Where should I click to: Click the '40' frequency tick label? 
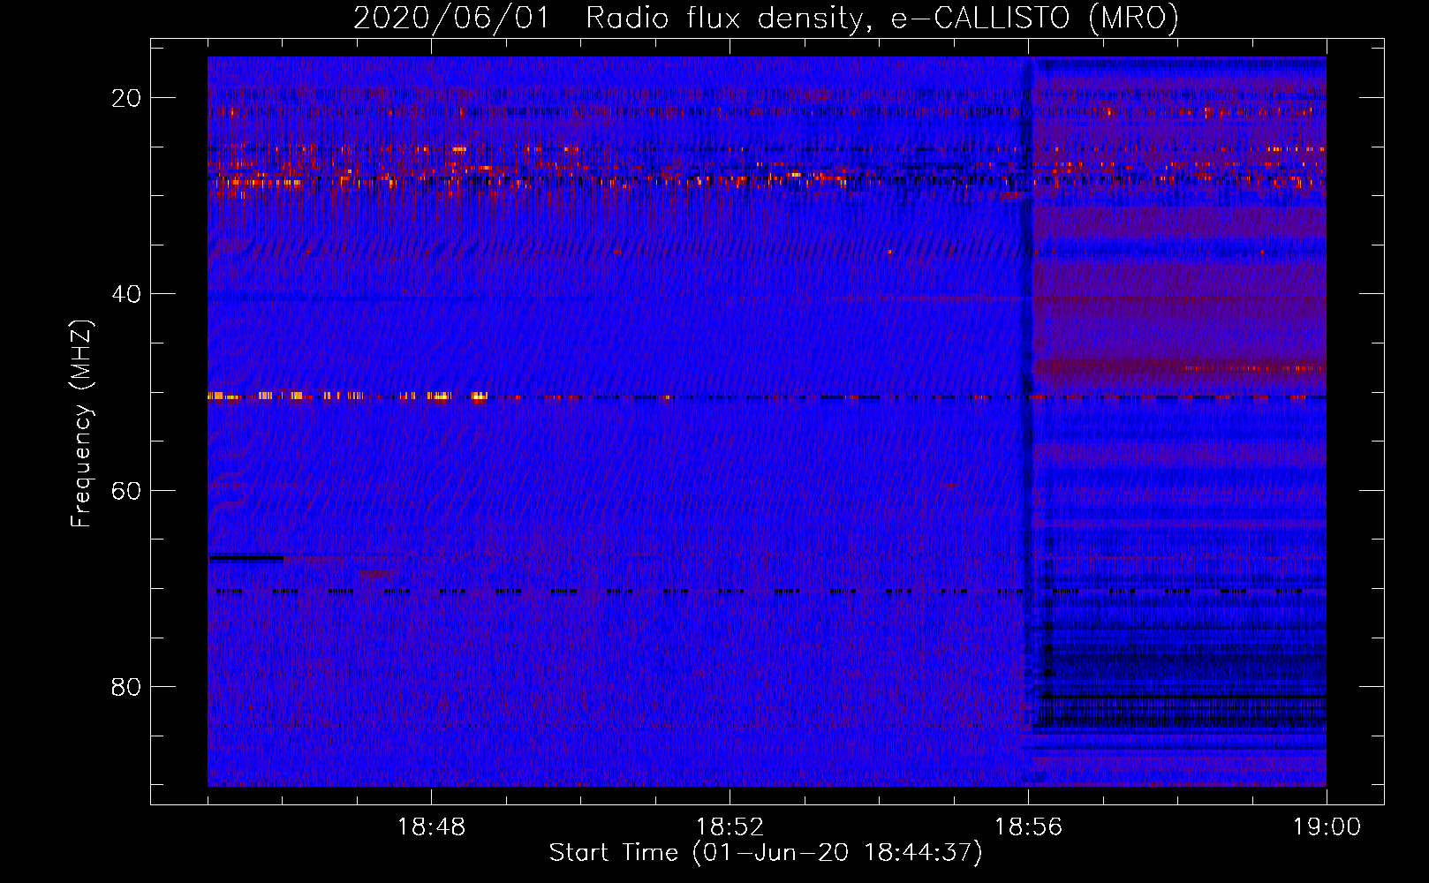tap(127, 294)
